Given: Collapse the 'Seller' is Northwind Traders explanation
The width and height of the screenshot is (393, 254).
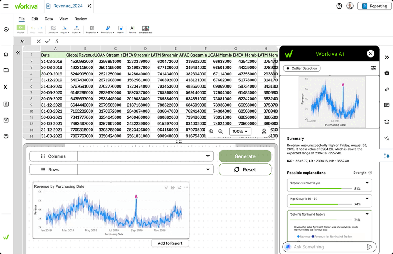Looking at the screenshot, I should coord(367,214).
